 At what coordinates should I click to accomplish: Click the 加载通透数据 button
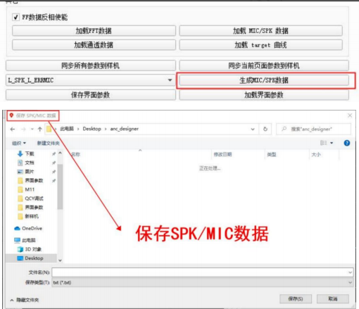click(94, 45)
